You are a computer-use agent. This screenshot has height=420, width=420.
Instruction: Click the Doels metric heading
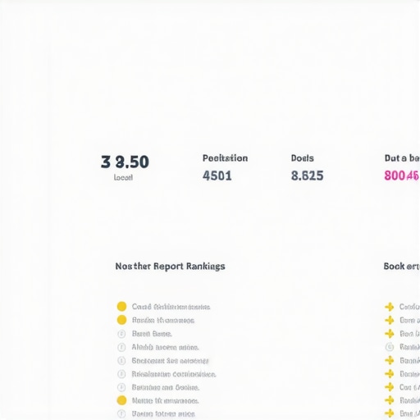pyautogui.click(x=303, y=158)
